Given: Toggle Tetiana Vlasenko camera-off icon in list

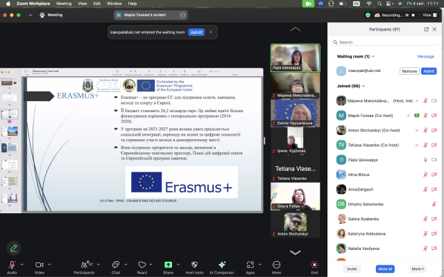Looking at the screenshot, I should pos(434,145).
